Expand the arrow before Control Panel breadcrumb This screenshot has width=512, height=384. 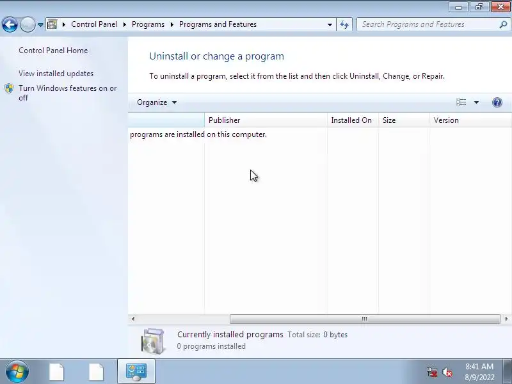tap(64, 24)
